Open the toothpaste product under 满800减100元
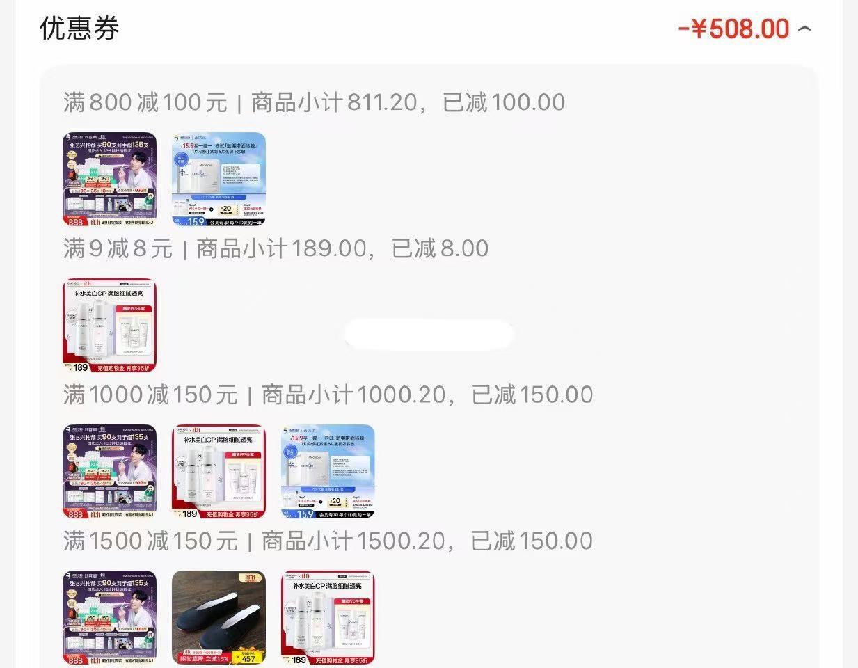Image resolution: width=858 pixels, height=668 pixels. click(109, 180)
